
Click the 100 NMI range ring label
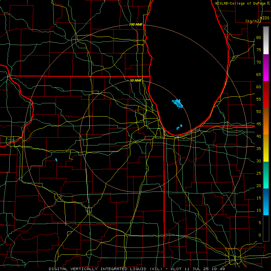135,24
